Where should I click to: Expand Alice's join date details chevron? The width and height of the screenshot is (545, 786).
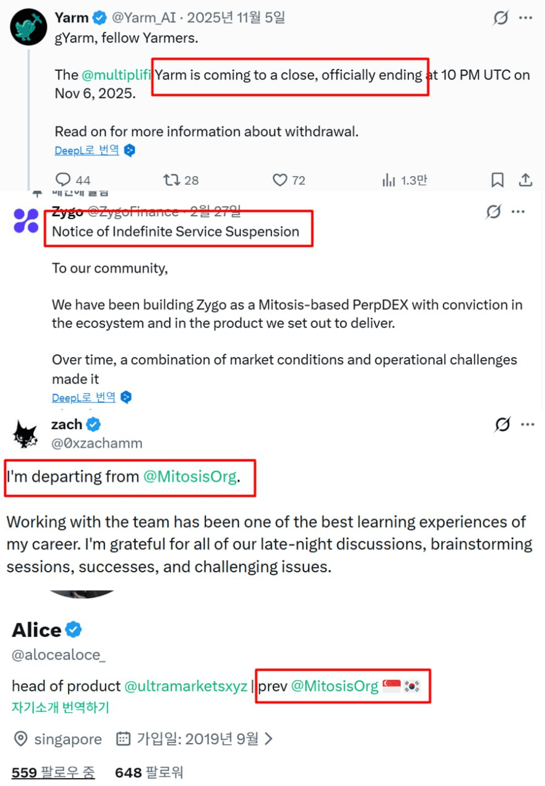269,739
